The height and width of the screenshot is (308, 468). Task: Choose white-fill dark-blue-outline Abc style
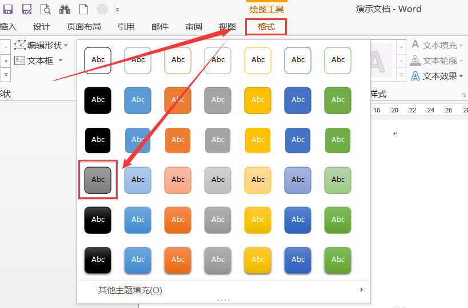click(298, 60)
